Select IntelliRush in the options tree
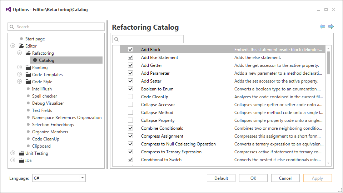Image resolution: width=343 pixels, height=193 pixels. [42, 89]
